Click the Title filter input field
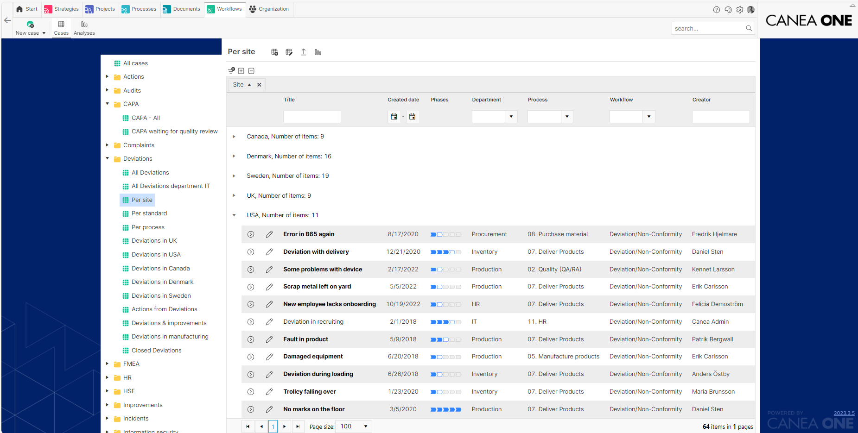Viewport: 858px width, 433px height. pyautogui.click(x=312, y=117)
